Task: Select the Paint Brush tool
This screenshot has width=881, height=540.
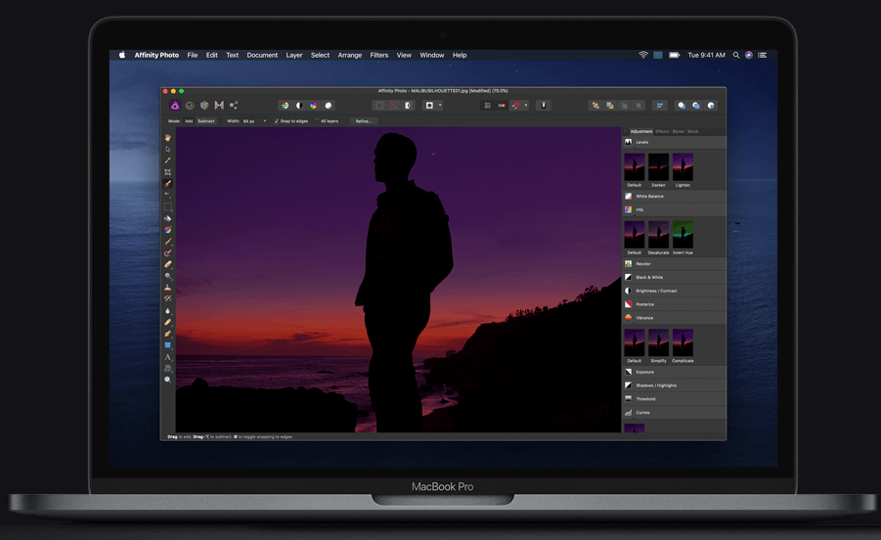Action: tap(167, 242)
